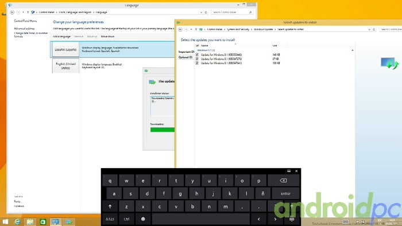
Task: Uncheck the last Windows 8.1 update checkbox
Action: coord(197,63)
